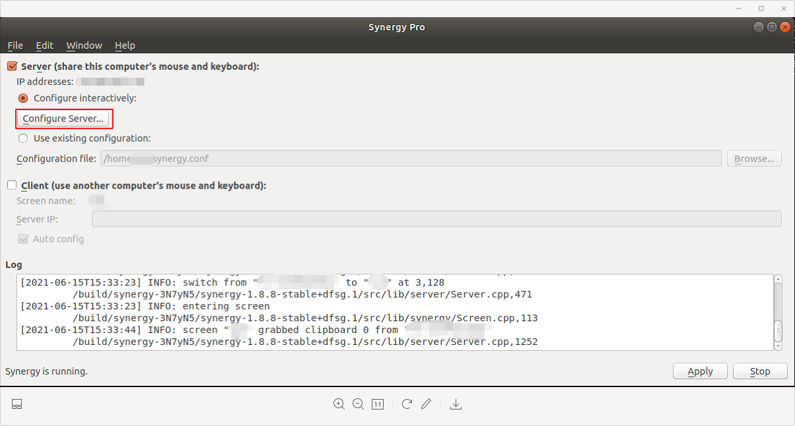Click the log scrollbar up arrow
Viewport: 795px width, 426px height.
coord(778,280)
